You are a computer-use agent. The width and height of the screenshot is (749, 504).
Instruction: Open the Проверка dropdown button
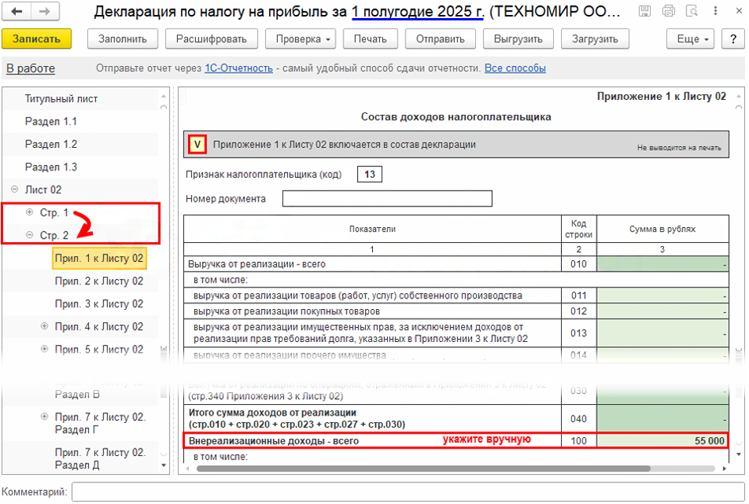coord(301,39)
